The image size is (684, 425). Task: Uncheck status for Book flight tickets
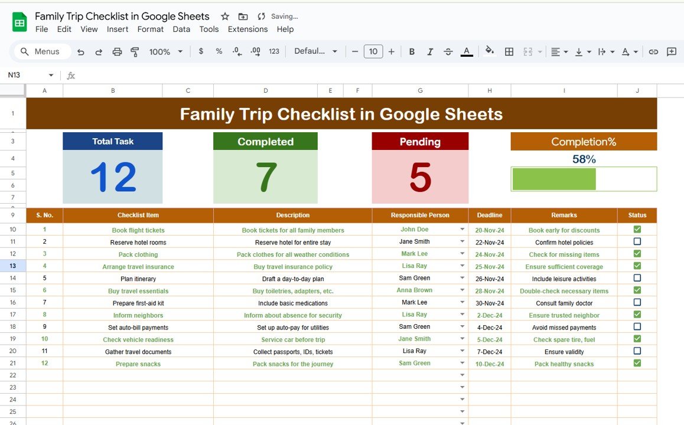coord(637,229)
